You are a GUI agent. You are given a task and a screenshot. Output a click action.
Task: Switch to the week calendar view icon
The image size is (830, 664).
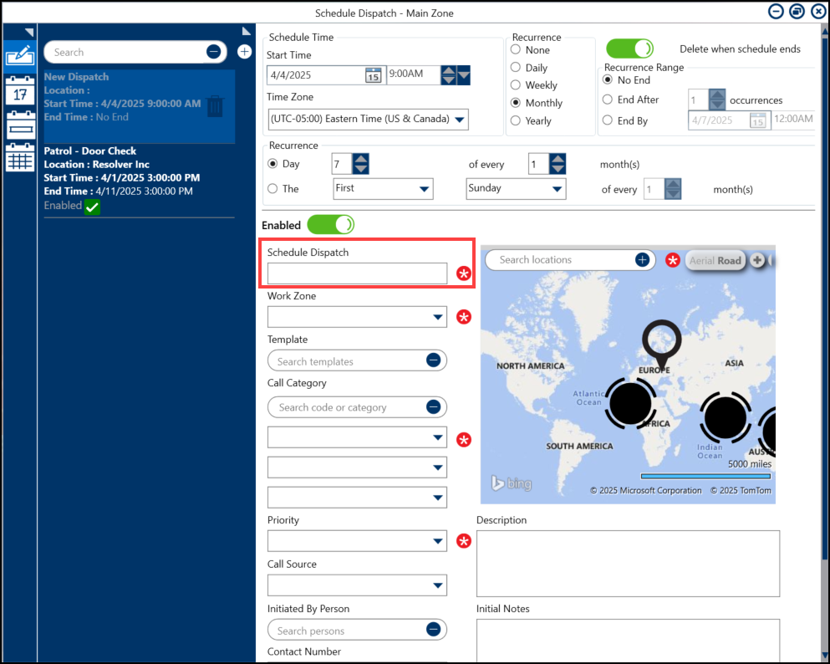tap(18, 126)
